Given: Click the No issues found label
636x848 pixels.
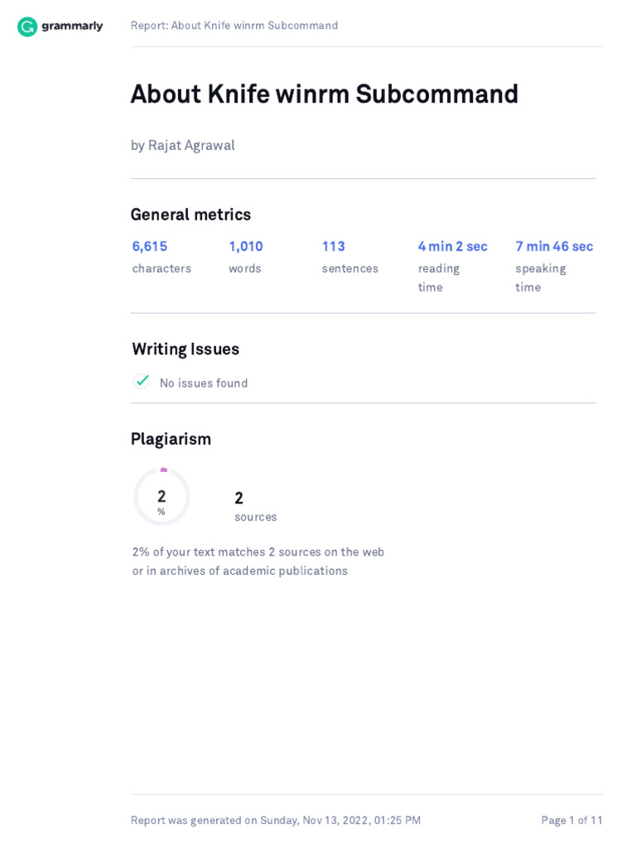Looking at the screenshot, I should pyautogui.click(x=204, y=383).
